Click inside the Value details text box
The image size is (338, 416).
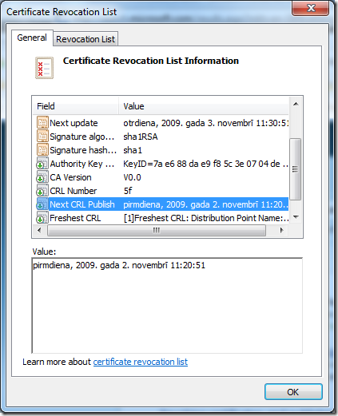(x=167, y=306)
